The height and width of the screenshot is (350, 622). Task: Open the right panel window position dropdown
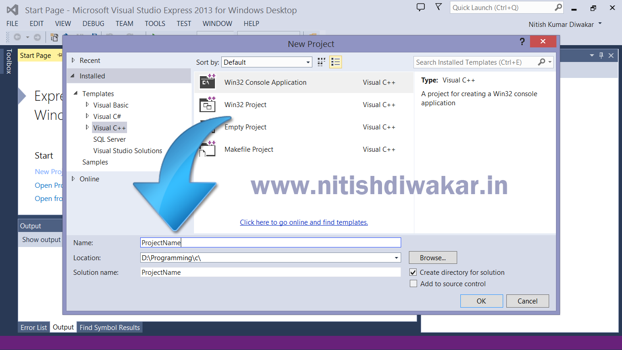coord(592,55)
